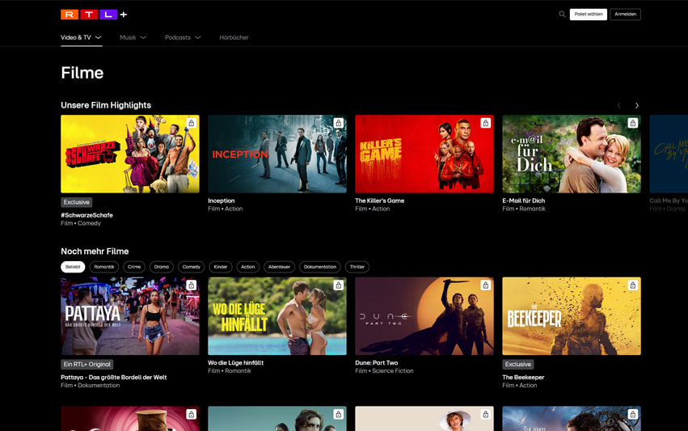This screenshot has height=431, width=688.
Task: Click the Paket wählen button
Action: tap(589, 15)
